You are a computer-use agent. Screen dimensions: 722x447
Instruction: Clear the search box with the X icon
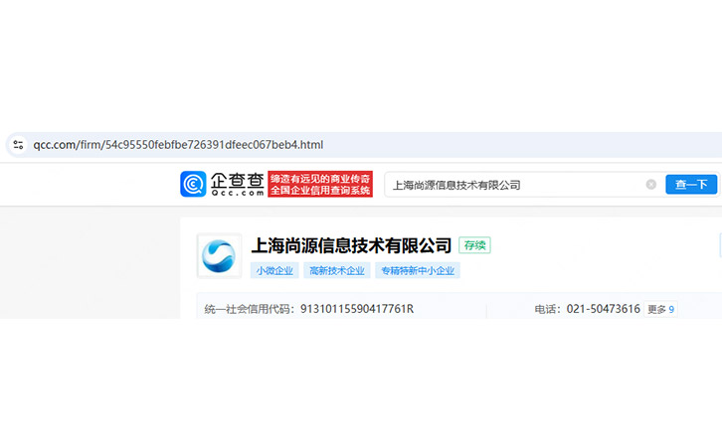pos(651,185)
